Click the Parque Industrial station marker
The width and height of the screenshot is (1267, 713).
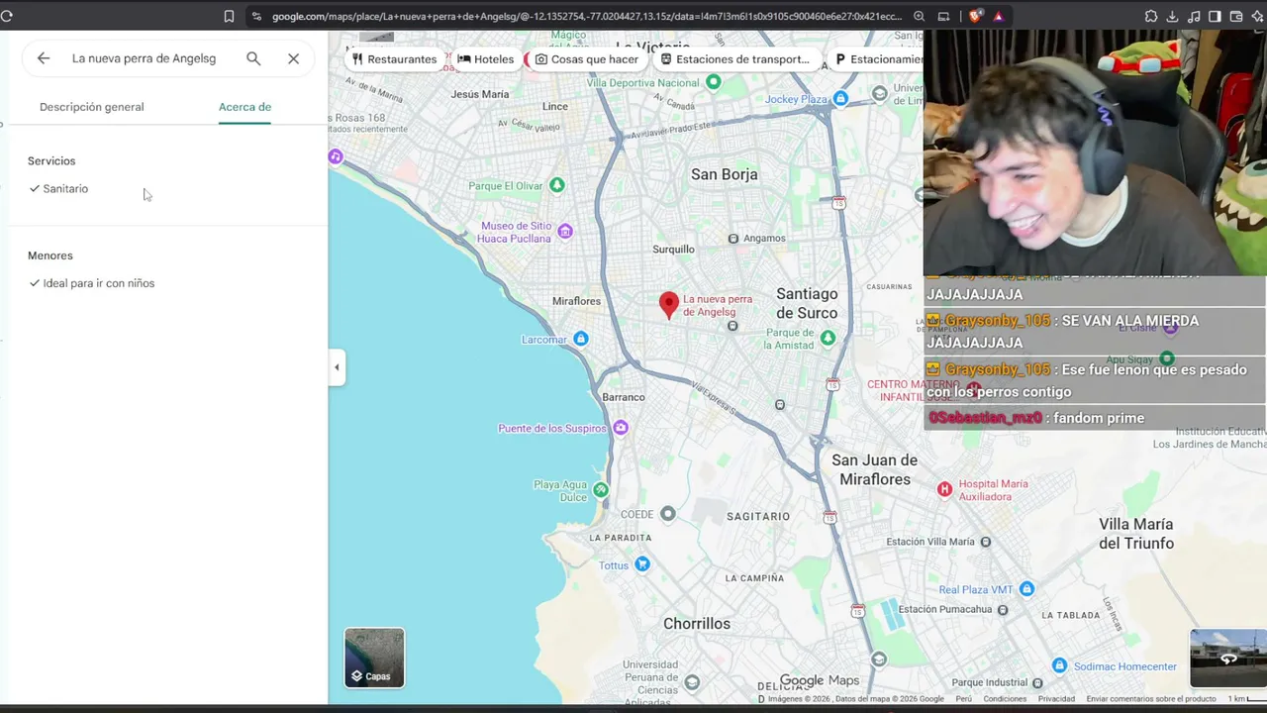[x=1037, y=683]
